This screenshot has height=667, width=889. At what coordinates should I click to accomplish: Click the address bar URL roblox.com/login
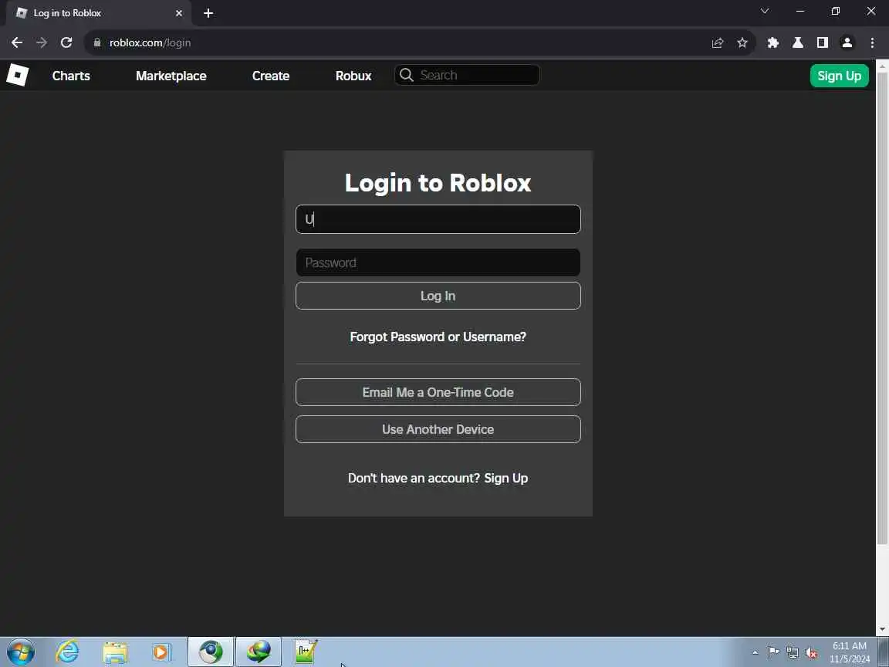(x=150, y=42)
